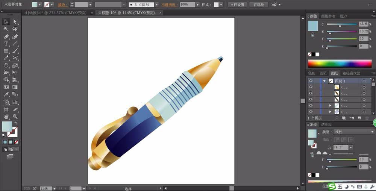Select the Type tool
The width and height of the screenshot is (376, 191).
(6, 44)
